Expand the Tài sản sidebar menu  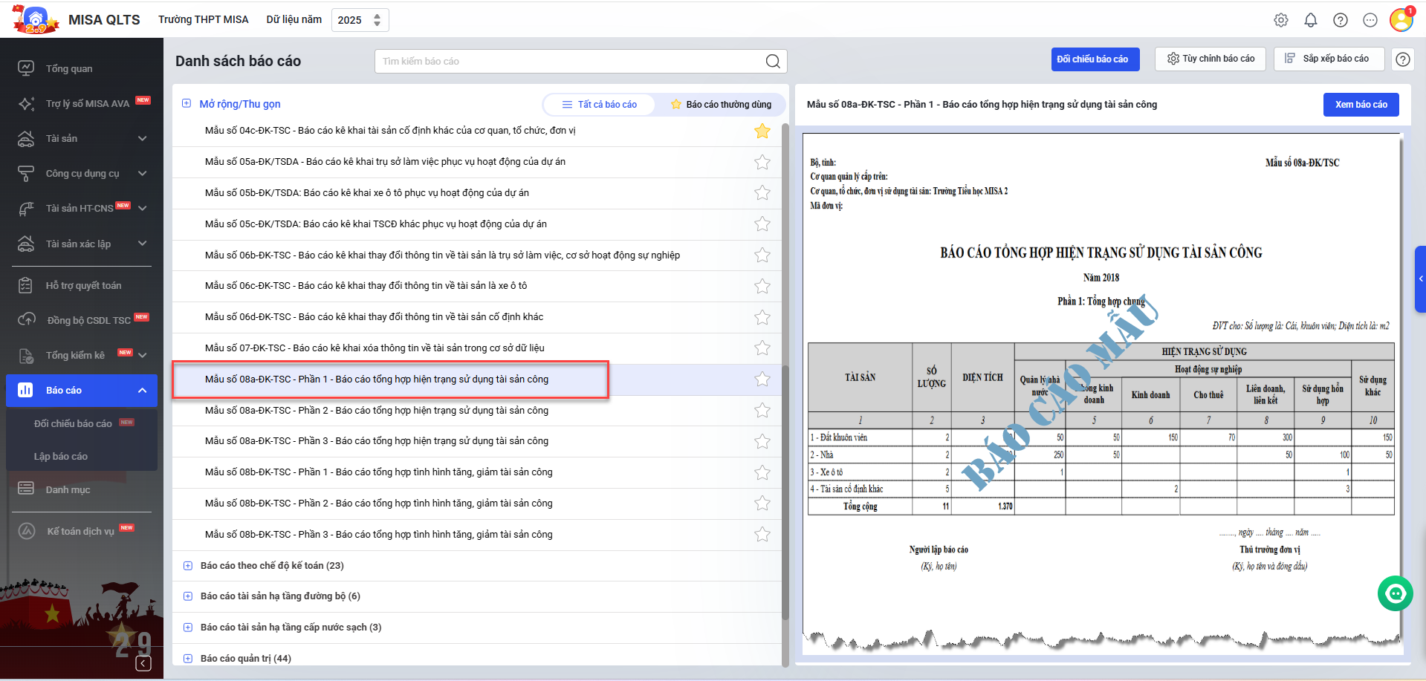tap(142, 139)
